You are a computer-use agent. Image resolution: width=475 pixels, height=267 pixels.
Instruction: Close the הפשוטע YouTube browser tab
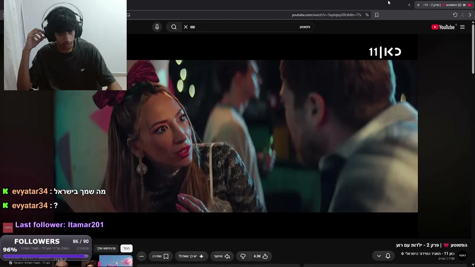point(418,5)
